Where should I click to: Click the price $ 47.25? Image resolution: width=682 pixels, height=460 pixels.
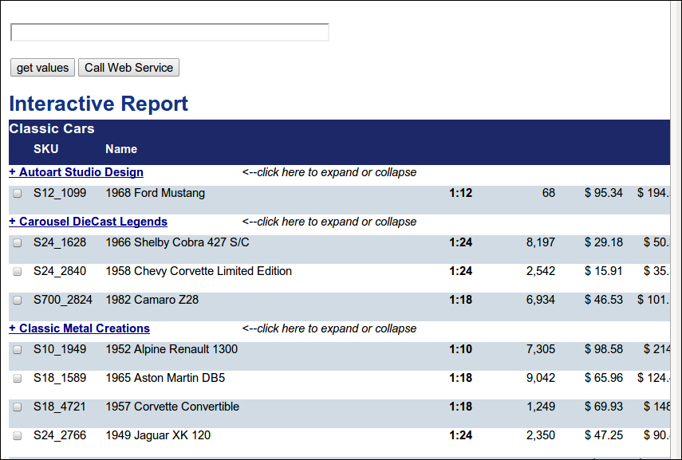click(604, 435)
